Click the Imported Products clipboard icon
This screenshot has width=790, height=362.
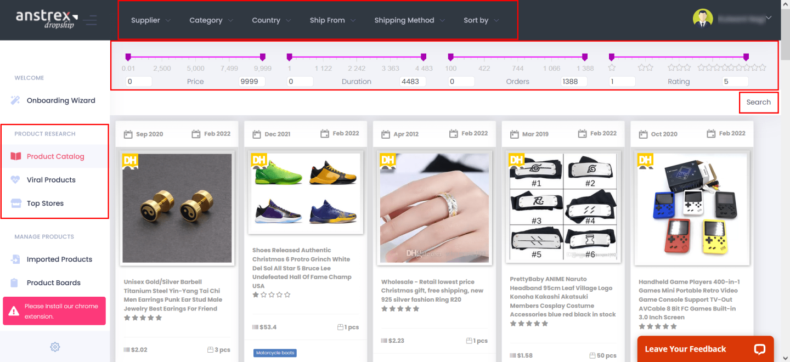click(15, 259)
